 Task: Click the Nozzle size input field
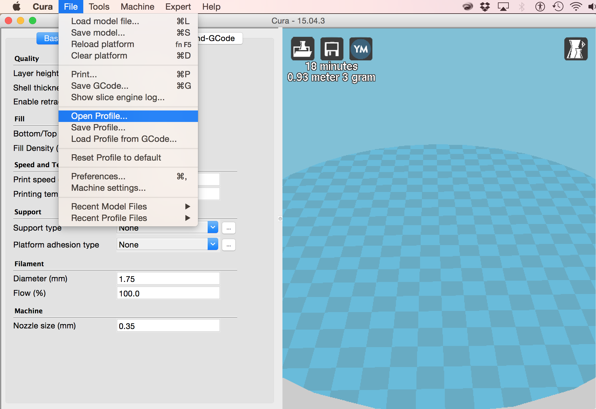pos(168,326)
